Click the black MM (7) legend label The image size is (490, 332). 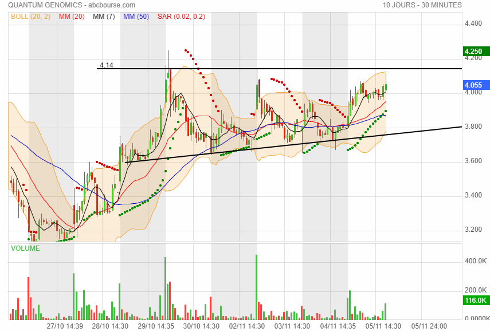[104, 16]
